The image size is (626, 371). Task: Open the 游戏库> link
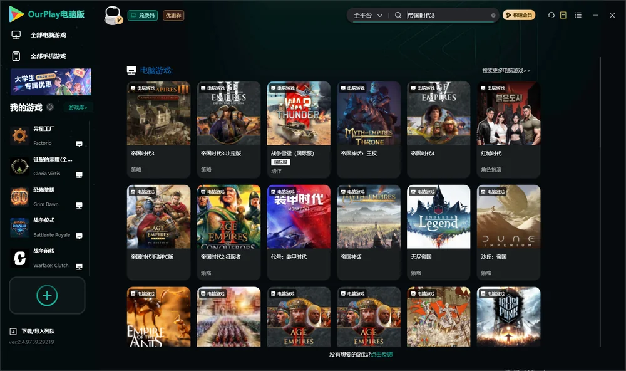[x=78, y=108]
